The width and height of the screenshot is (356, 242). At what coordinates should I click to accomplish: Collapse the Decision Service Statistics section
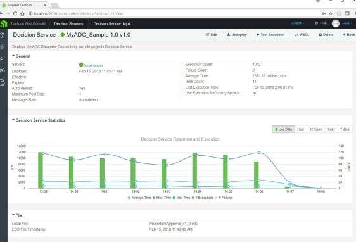[x=39, y=120]
